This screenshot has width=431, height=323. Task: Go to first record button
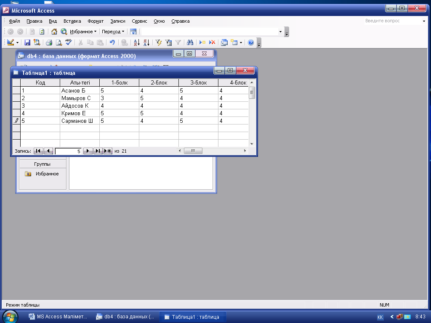click(38, 151)
